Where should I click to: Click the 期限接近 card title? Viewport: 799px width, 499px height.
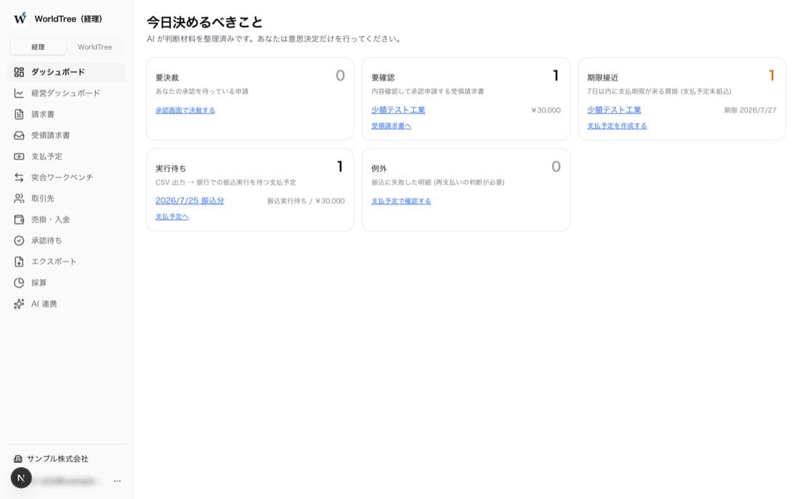coord(603,78)
